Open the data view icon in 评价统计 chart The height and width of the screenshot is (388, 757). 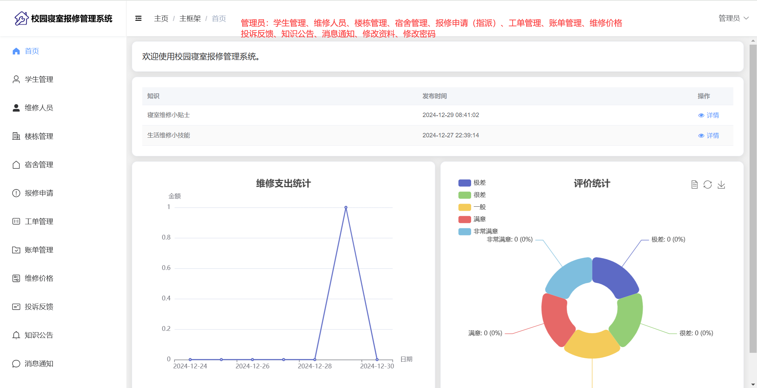(694, 184)
